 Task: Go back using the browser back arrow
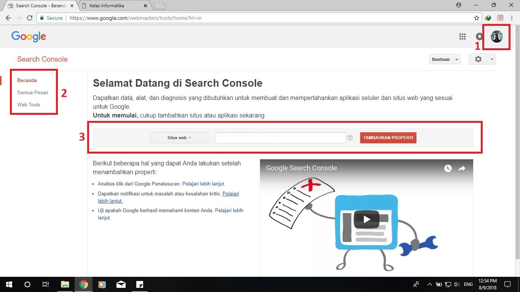8,18
